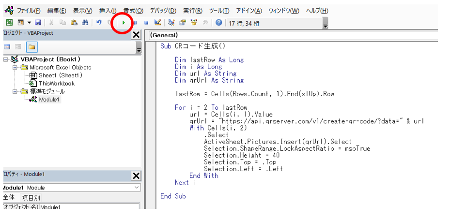Open the ファイル(F) menu
Image resolution: width=451 pixels, height=219 pixels.
(x=29, y=11)
